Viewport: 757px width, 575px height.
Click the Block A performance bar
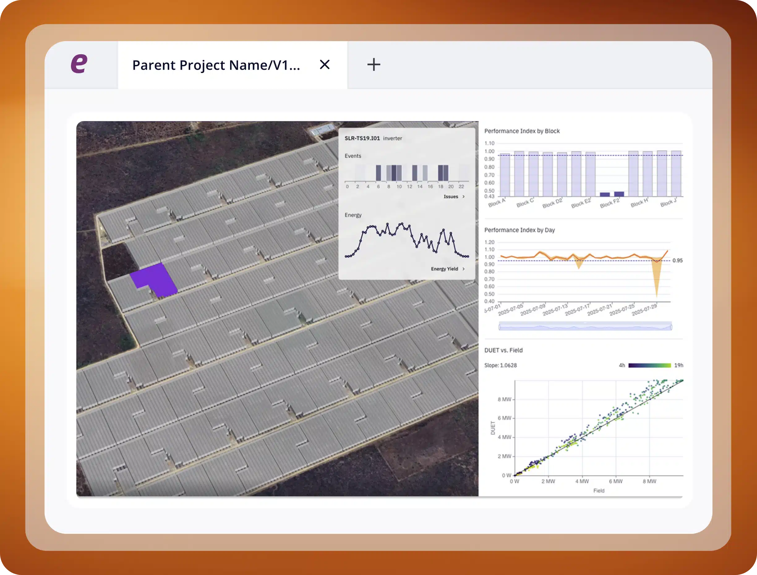point(505,175)
